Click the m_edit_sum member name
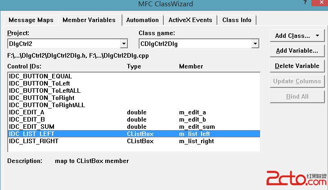This screenshot has height=190, width=328. coord(197,127)
